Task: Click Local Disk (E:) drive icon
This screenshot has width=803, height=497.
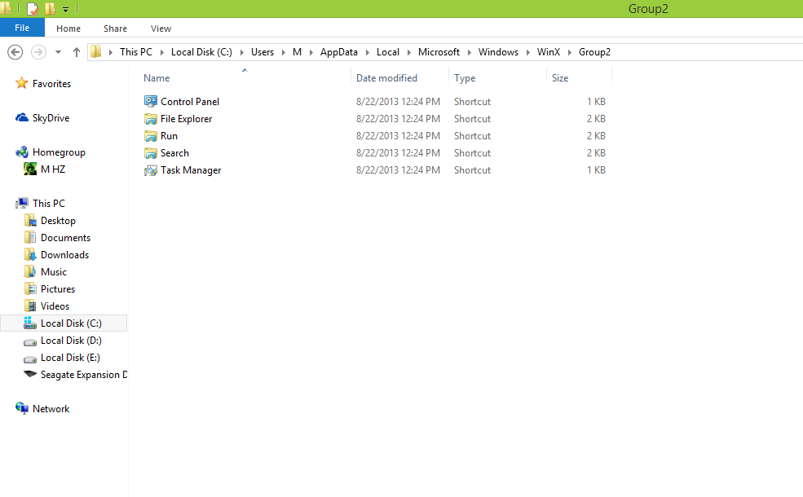Action: coord(30,358)
